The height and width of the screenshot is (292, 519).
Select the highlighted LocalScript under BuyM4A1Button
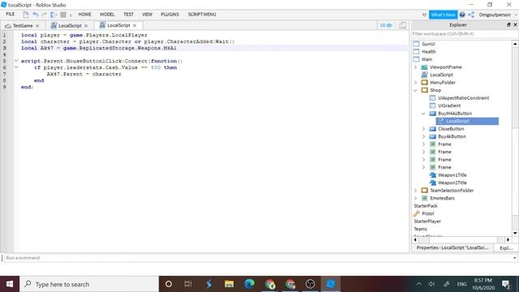tap(467, 121)
